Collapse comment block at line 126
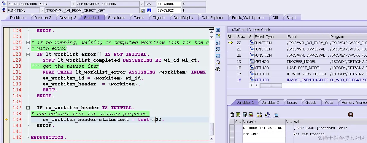The width and height of the screenshot is (367, 143). tap(28, 42)
